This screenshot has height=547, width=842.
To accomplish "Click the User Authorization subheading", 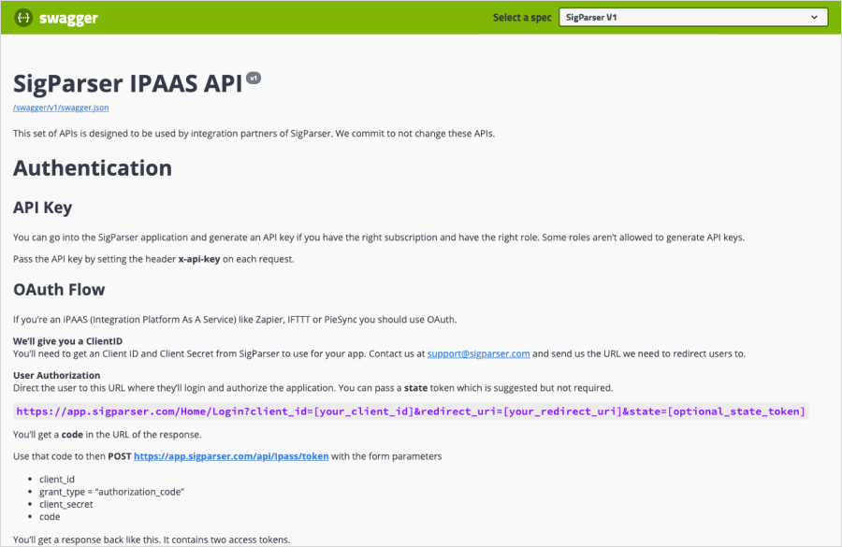I will coord(56,375).
